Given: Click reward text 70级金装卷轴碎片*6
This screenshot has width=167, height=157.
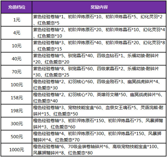Looking at the screenshot, I should pyautogui.click(x=88, y=147).
